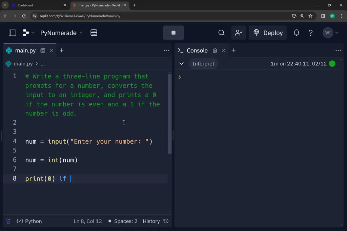Image resolution: width=347 pixels, height=231 pixels.
Task: Click the database storage icon beside PyNumerade
Action: tap(94, 33)
